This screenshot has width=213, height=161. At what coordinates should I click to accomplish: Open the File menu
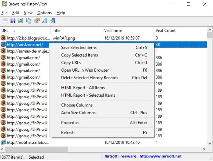(x=4, y=13)
